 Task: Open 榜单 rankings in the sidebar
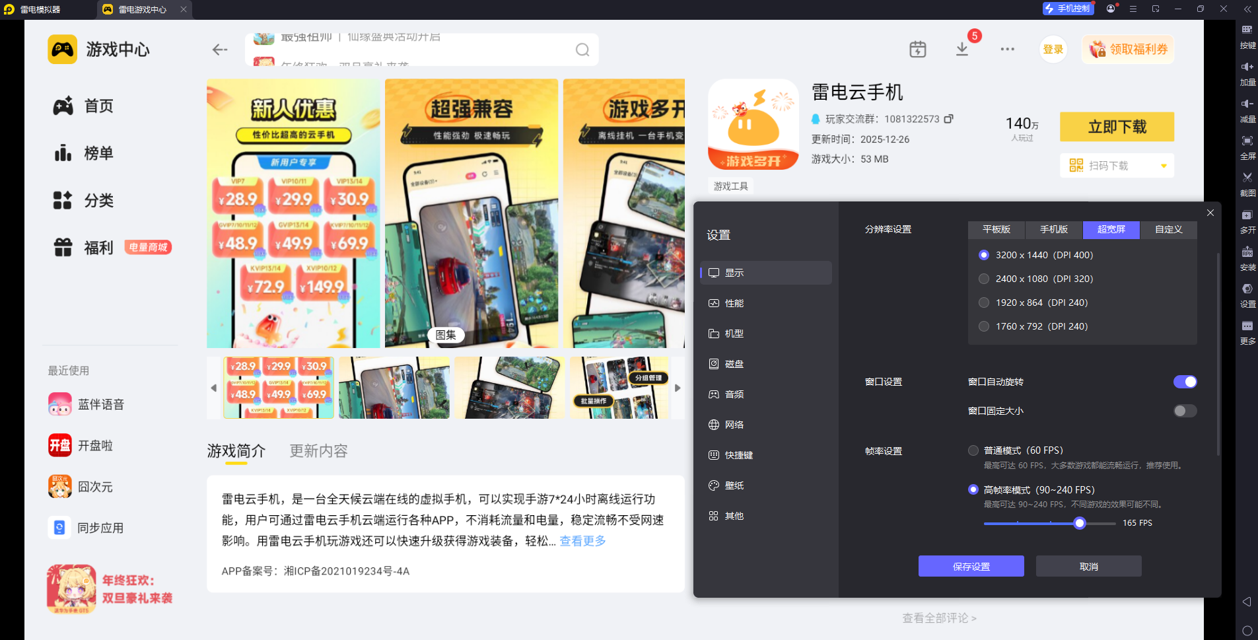83,153
